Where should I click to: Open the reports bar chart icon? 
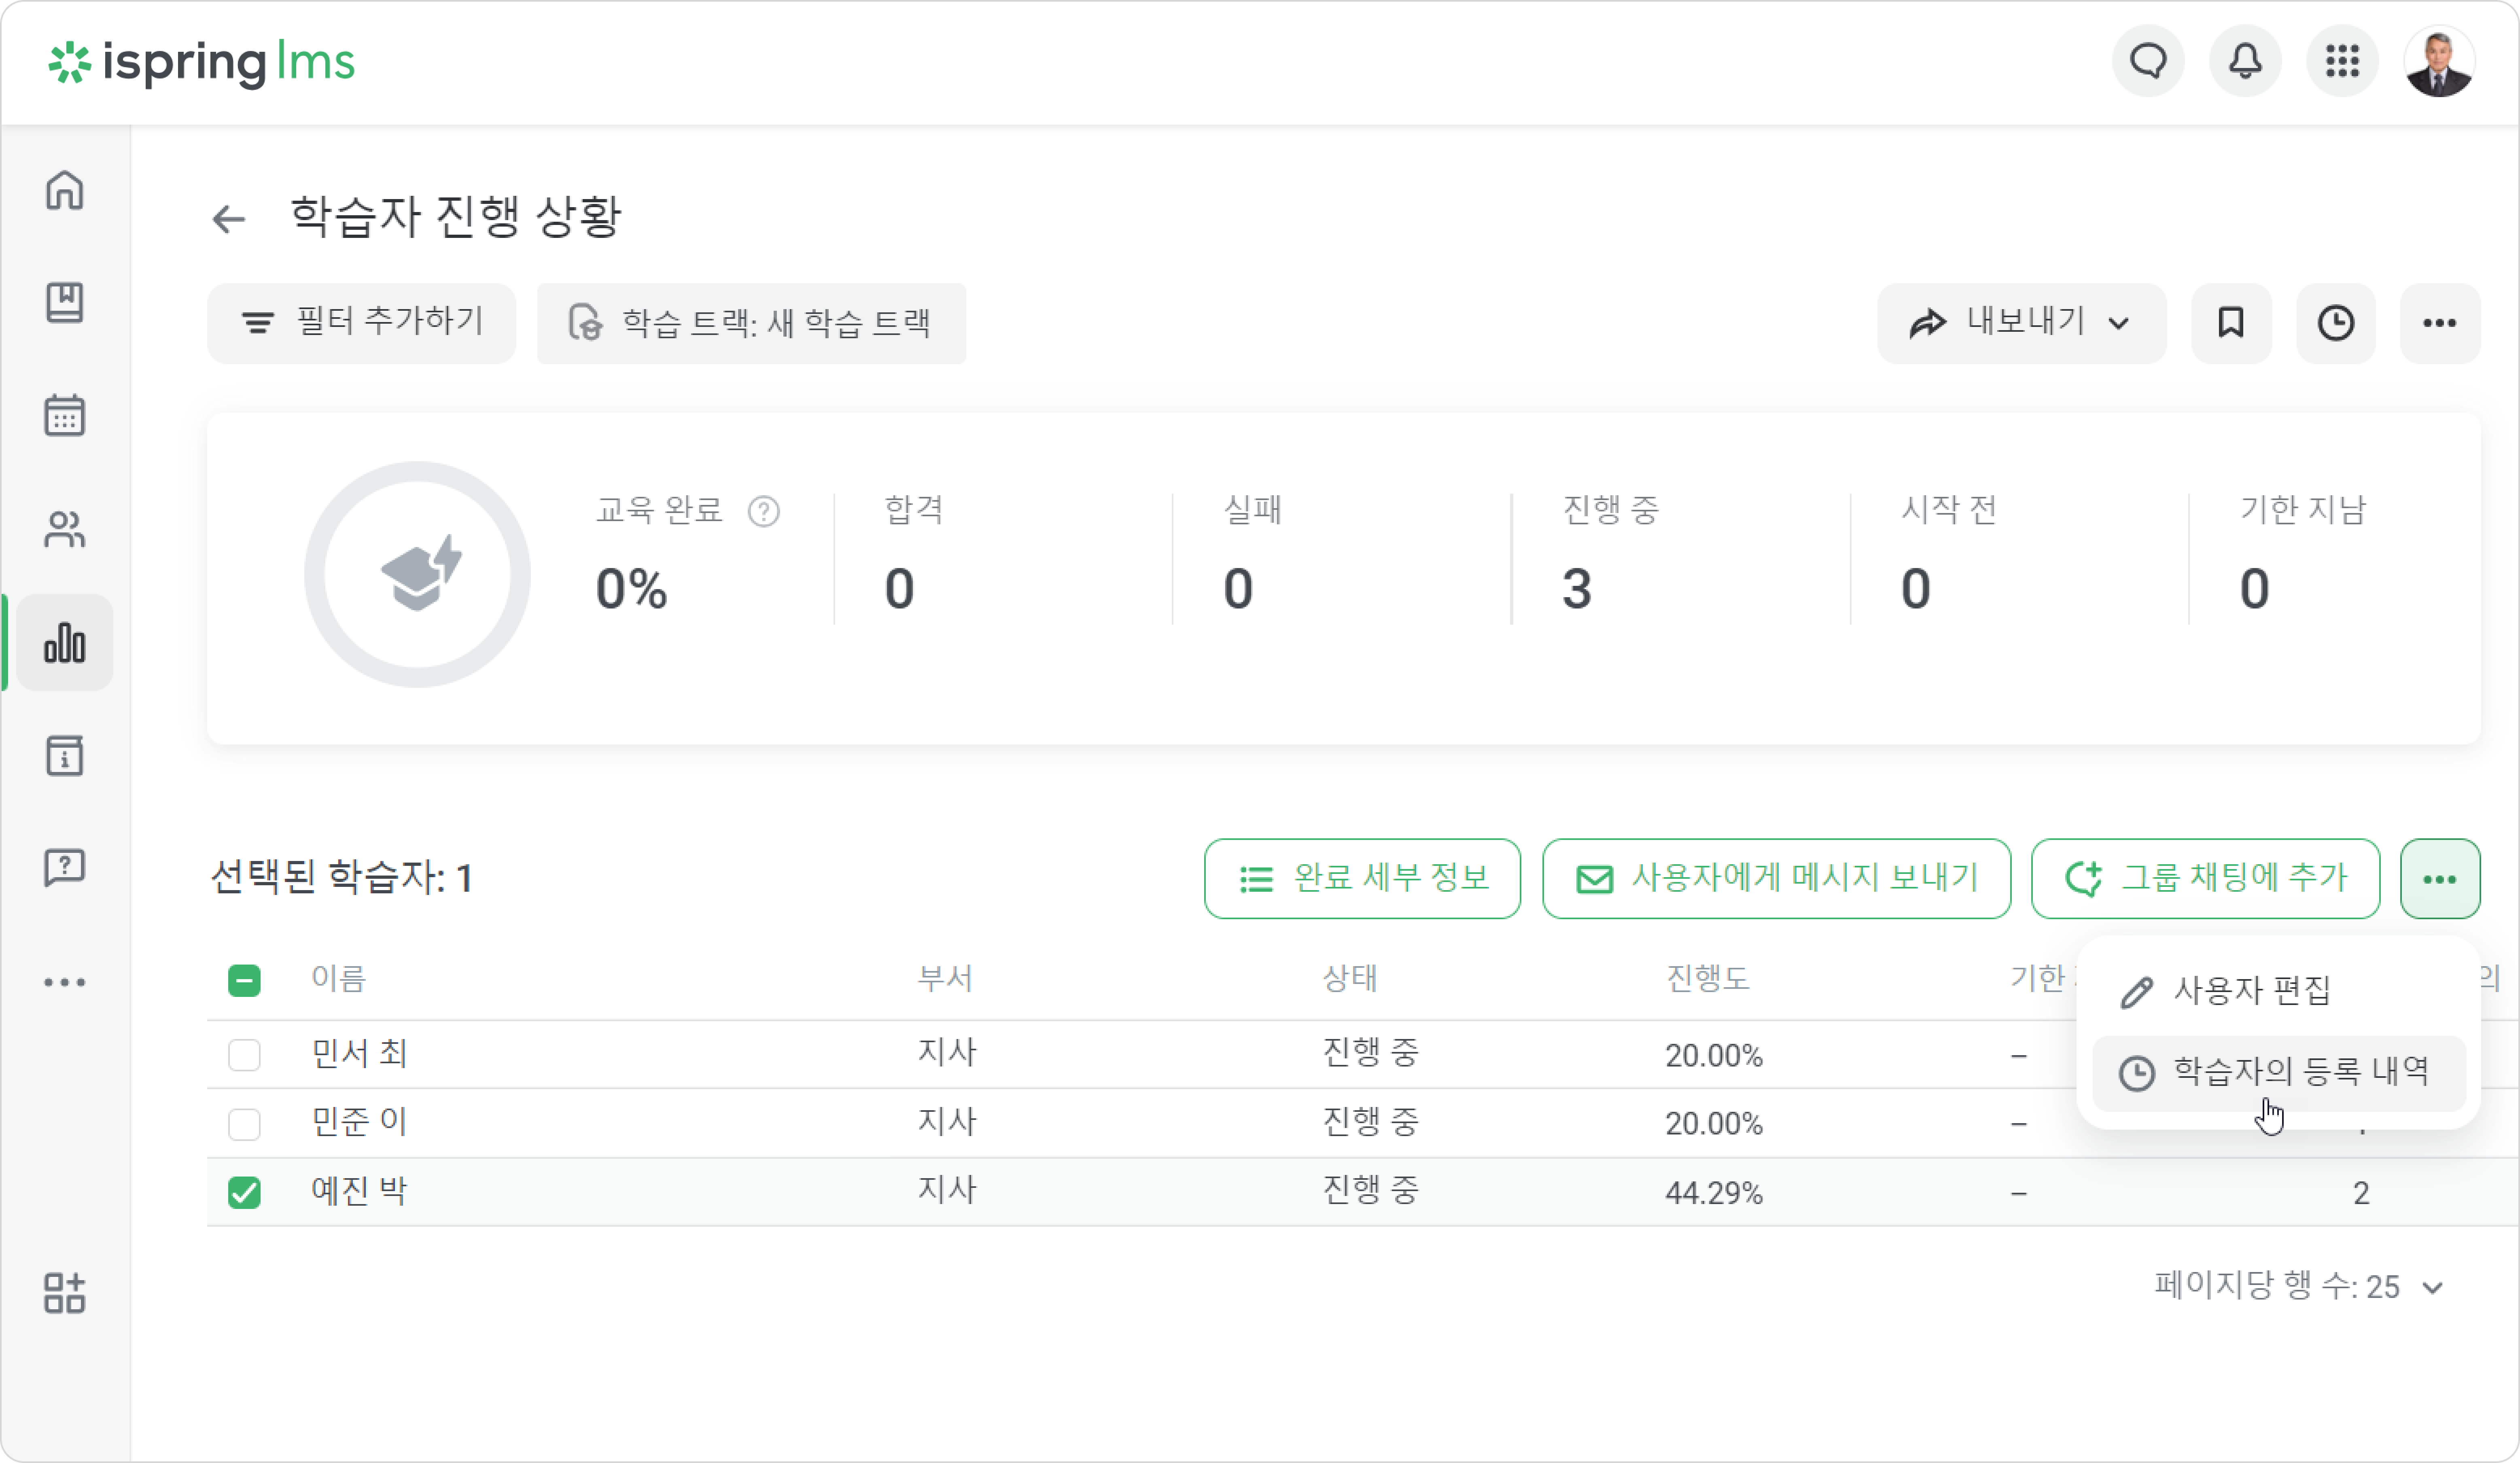point(65,642)
